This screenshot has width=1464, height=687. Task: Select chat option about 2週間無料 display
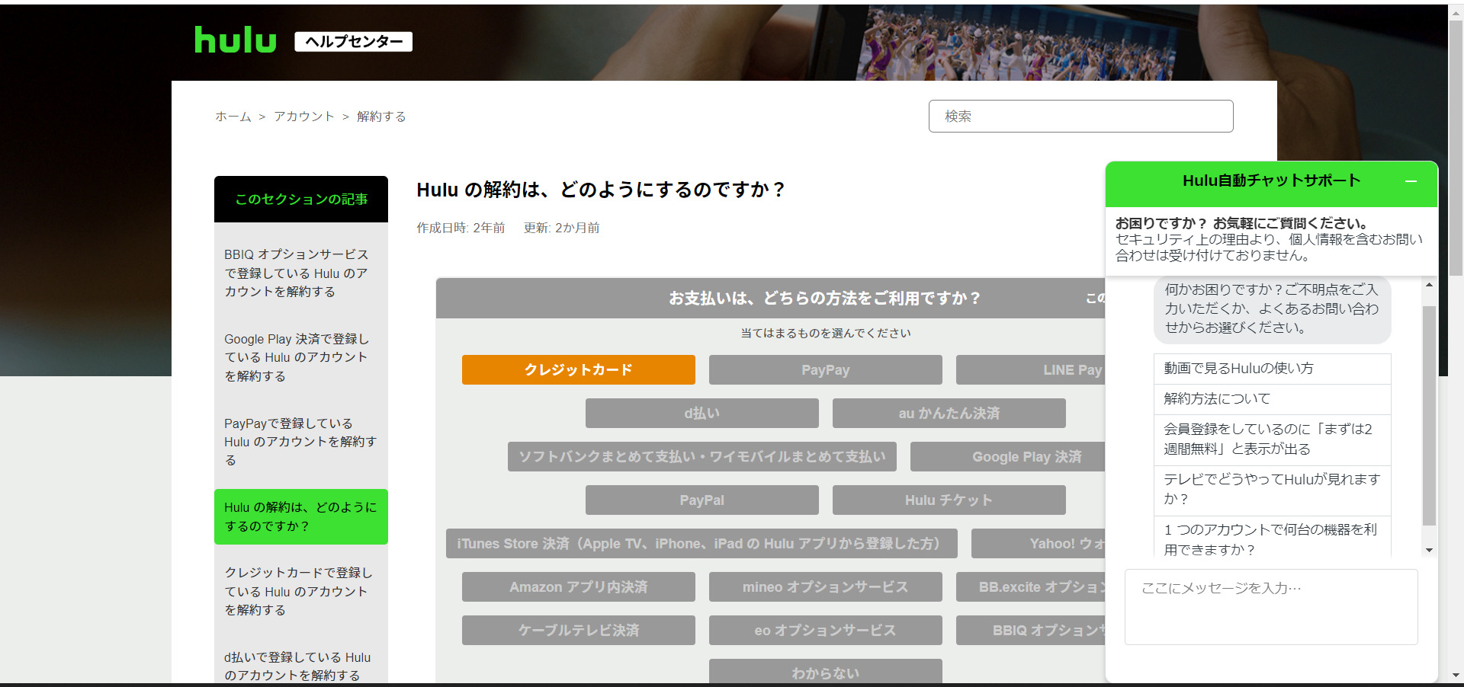(1272, 439)
